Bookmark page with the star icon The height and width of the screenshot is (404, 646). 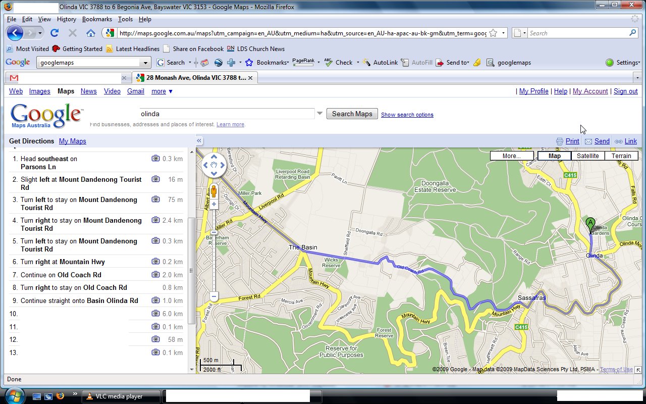click(x=493, y=33)
